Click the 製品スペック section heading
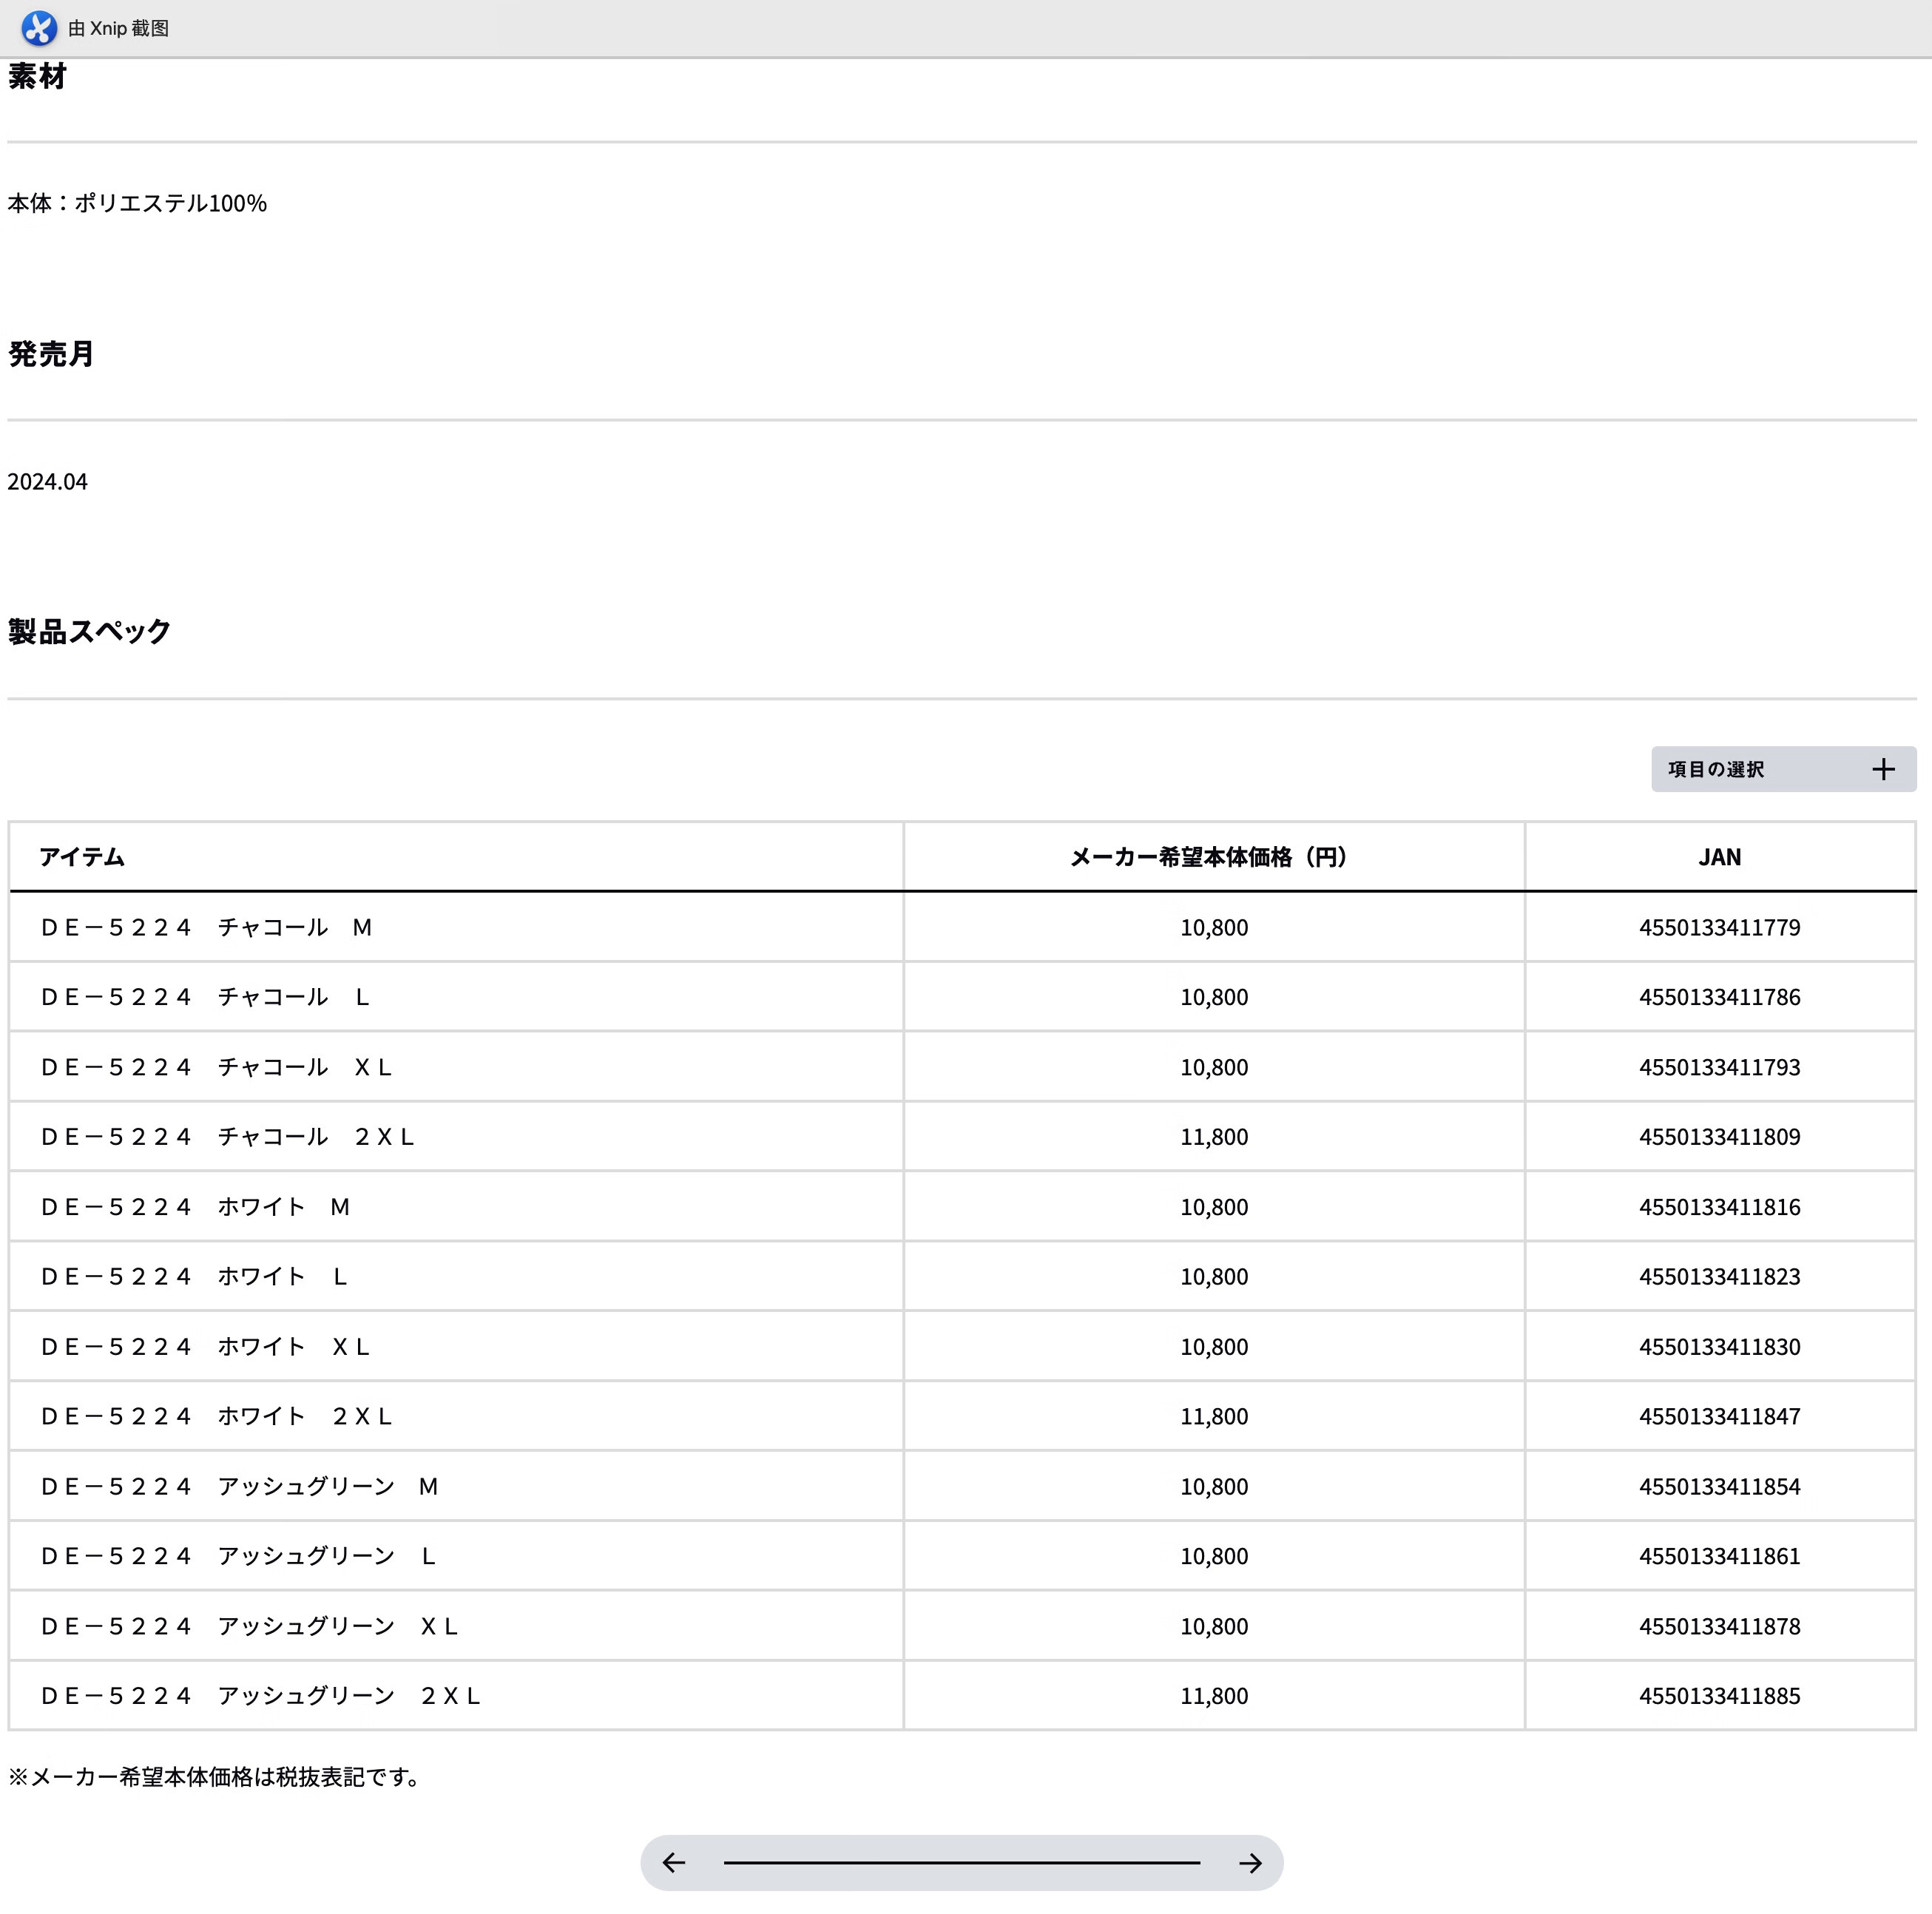The width and height of the screenshot is (1932, 1914). click(89, 631)
